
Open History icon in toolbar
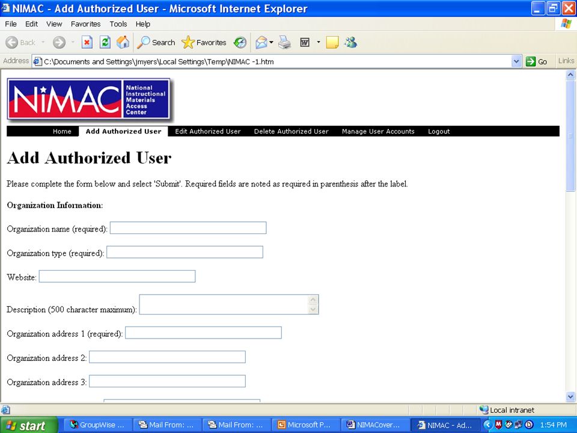tap(240, 43)
